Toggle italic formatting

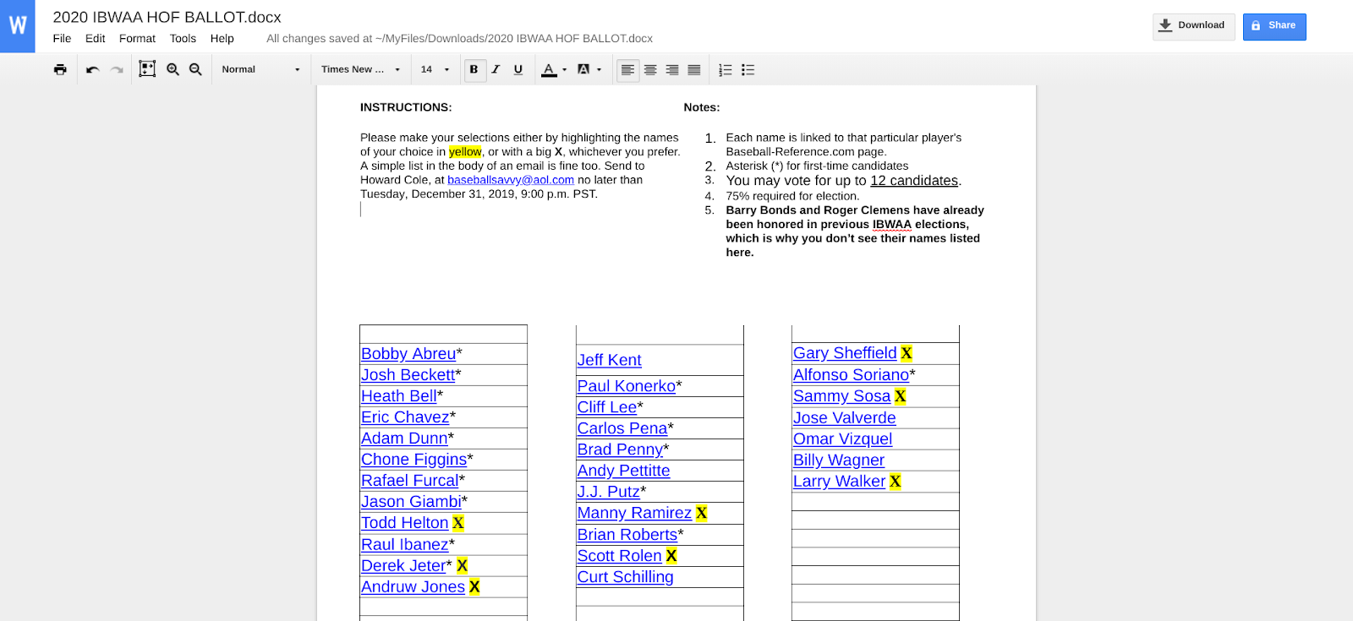496,69
